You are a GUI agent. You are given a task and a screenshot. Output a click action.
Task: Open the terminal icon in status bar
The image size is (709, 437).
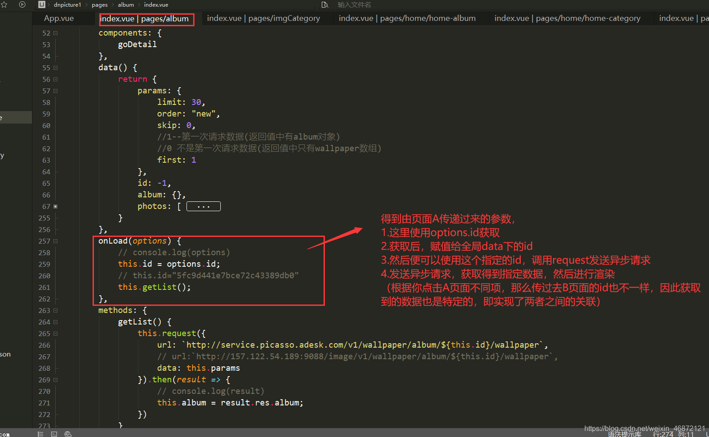pos(54,434)
